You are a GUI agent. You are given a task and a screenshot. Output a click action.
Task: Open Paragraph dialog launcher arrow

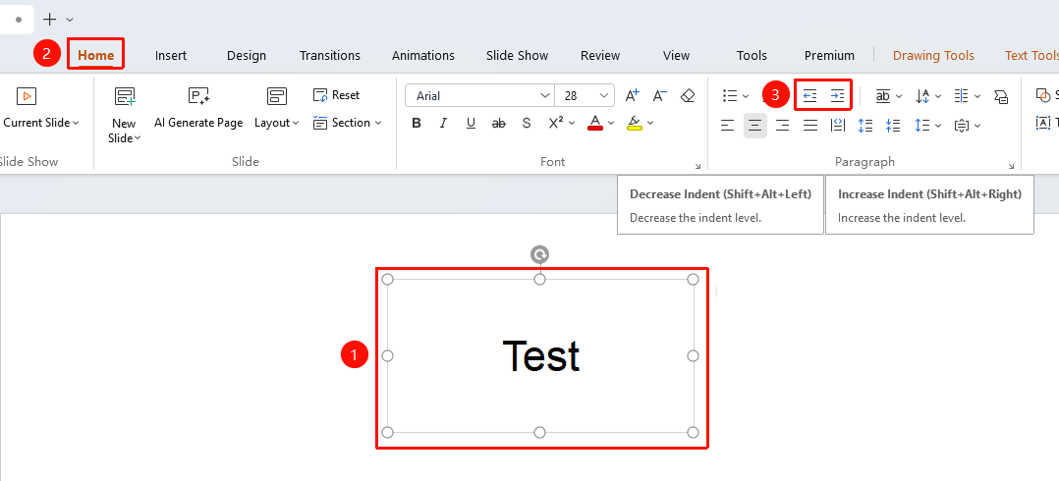coord(1011,166)
